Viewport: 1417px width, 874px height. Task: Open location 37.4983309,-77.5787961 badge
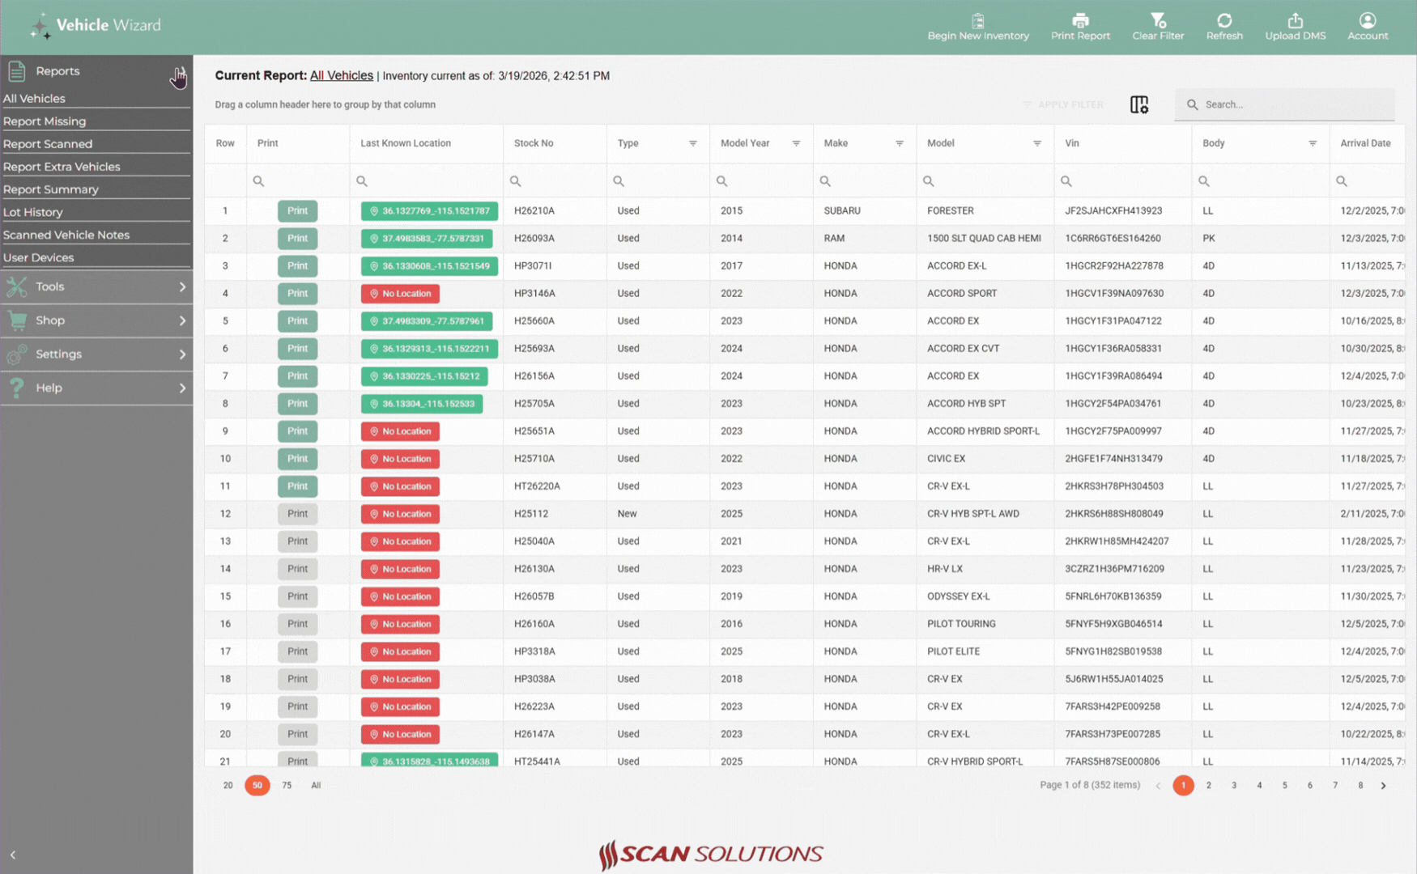(x=427, y=320)
